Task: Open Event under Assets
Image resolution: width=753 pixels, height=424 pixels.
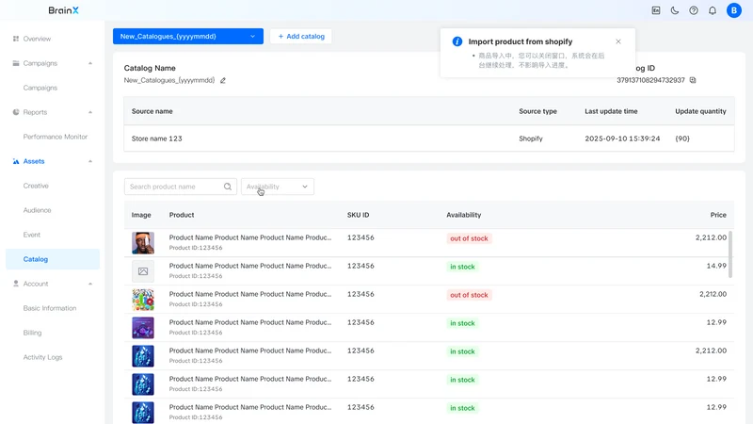Action: pos(32,235)
